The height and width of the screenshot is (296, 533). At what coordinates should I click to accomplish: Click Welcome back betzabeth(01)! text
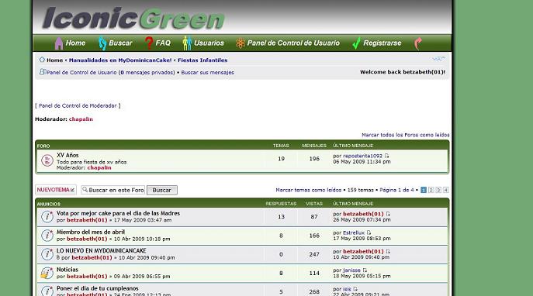[x=403, y=72]
